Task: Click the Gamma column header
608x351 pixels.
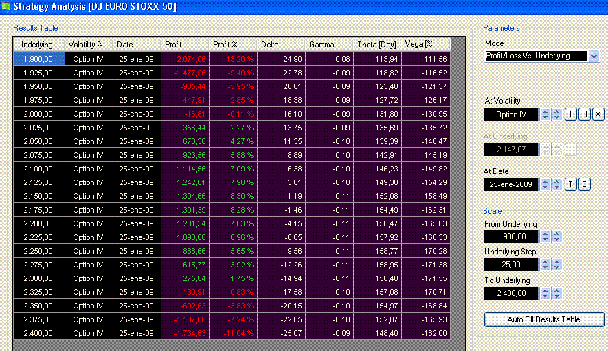Action: 329,45
